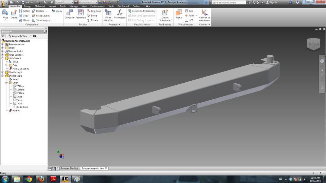The width and height of the screenshot is (326, 183).
Task: Click Convert to Weldment
Action: [x=204, y=15]
